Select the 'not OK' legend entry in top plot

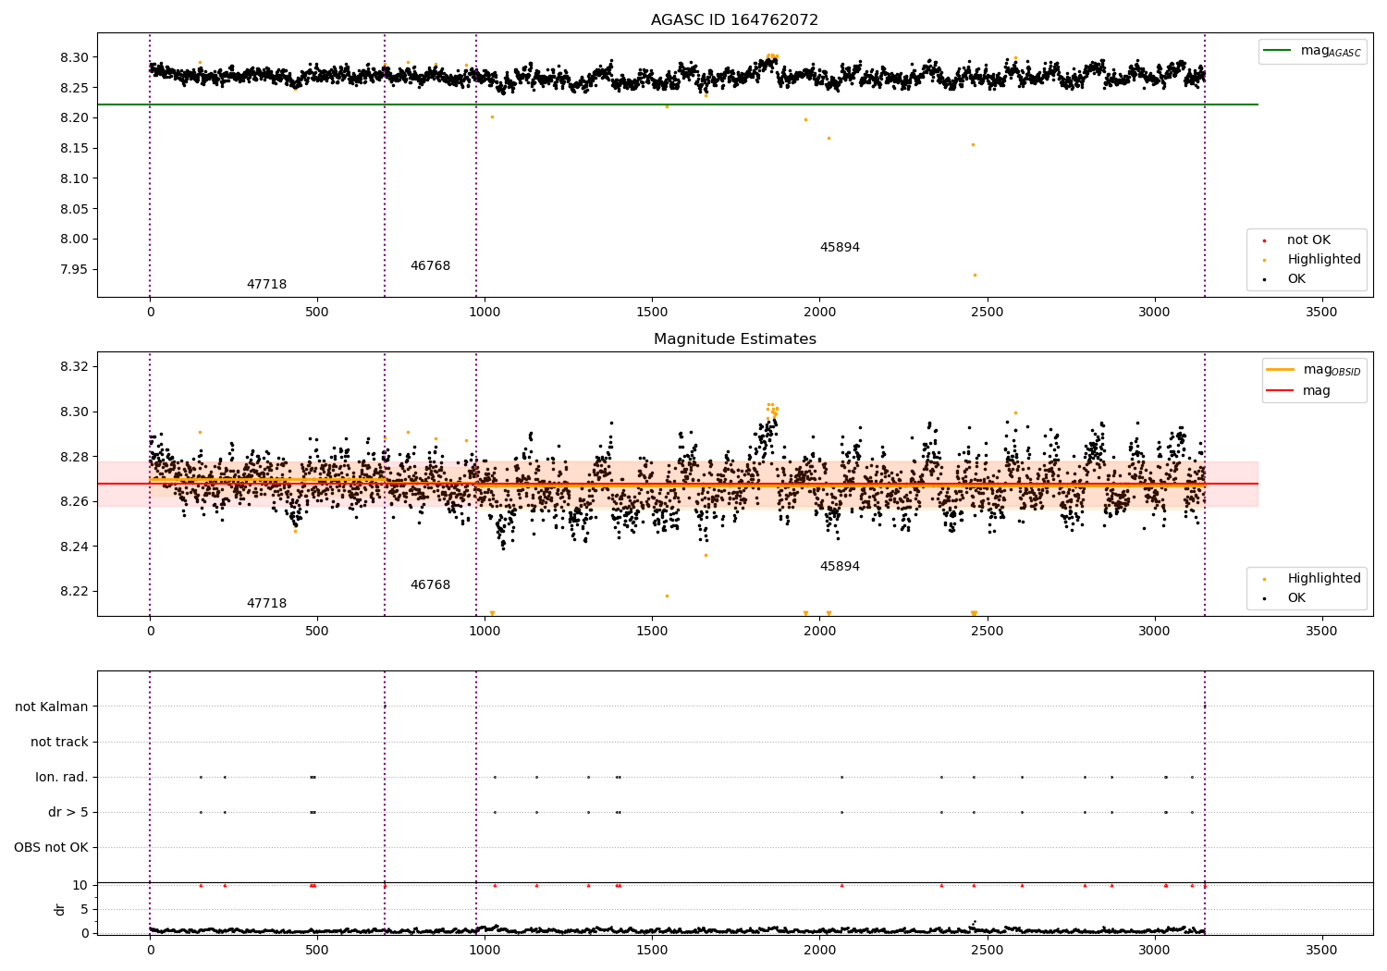[1296, 240]
